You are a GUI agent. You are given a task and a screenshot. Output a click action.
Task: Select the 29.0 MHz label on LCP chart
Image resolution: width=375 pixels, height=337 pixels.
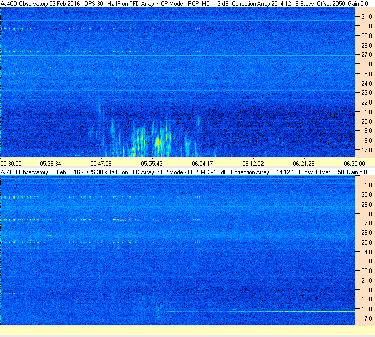point(367,205)
